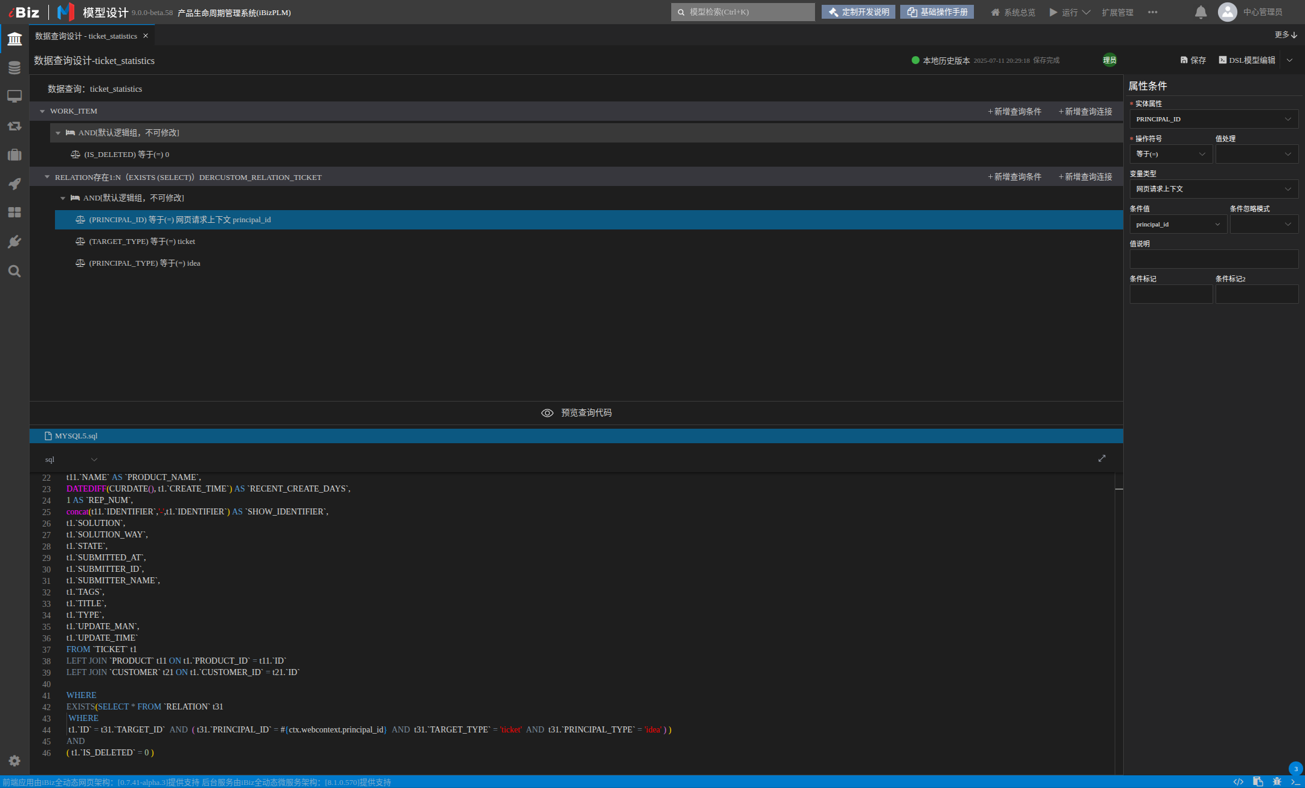Click the bug debug icon in status bar
The image size is (1305, 788).
1277,782
